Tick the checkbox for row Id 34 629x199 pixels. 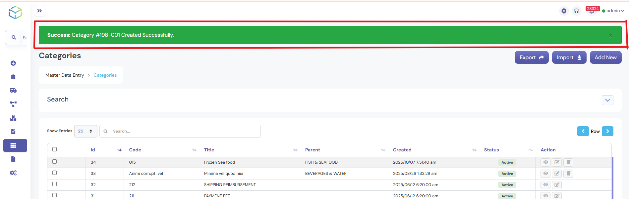(x=55, y=162)
